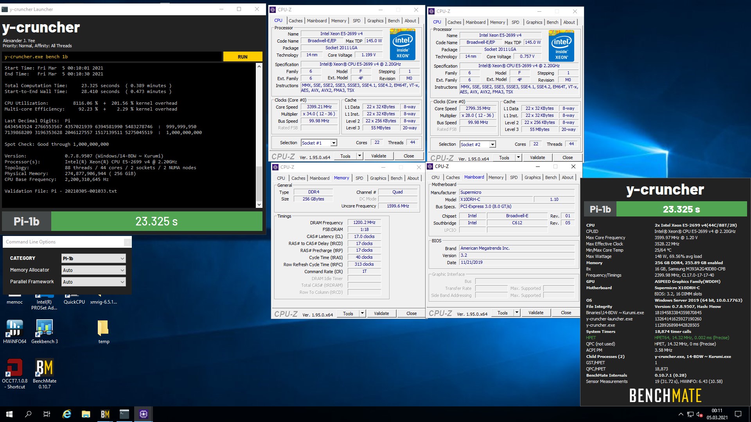
Task: Launch BenchMate 0.10.7 desktop icon
Action: [x=45, y=374]
